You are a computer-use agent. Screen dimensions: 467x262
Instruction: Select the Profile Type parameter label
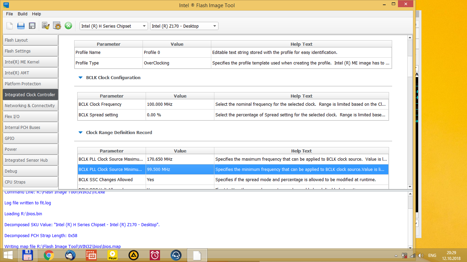[88, 63]
